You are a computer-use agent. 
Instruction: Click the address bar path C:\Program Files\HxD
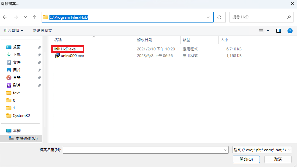click(x=68, y=17)
